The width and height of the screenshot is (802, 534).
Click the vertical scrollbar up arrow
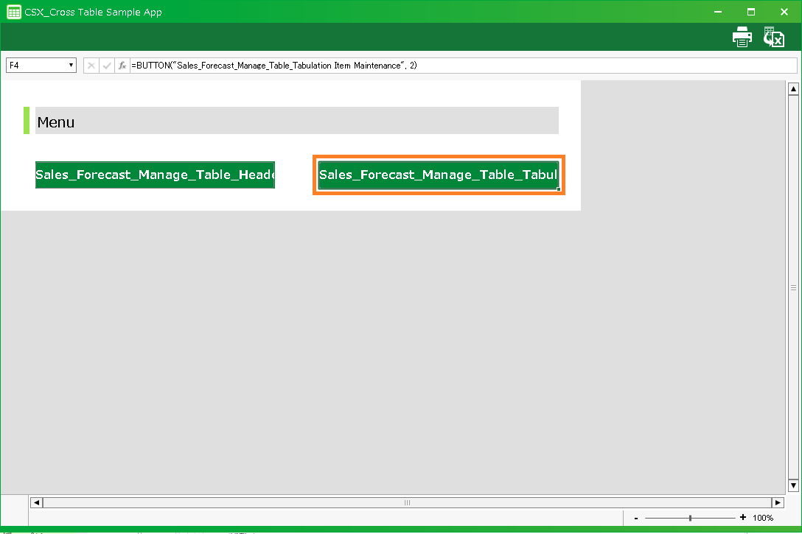pos(794,89)
